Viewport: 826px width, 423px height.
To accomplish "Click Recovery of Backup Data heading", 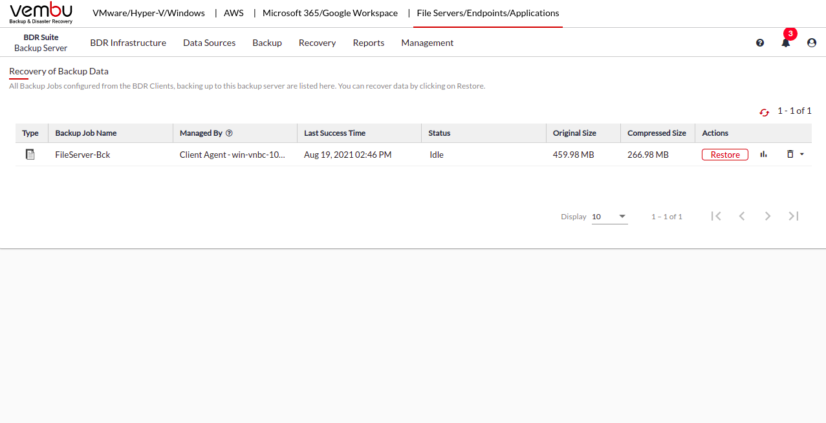I will [59, 71].
